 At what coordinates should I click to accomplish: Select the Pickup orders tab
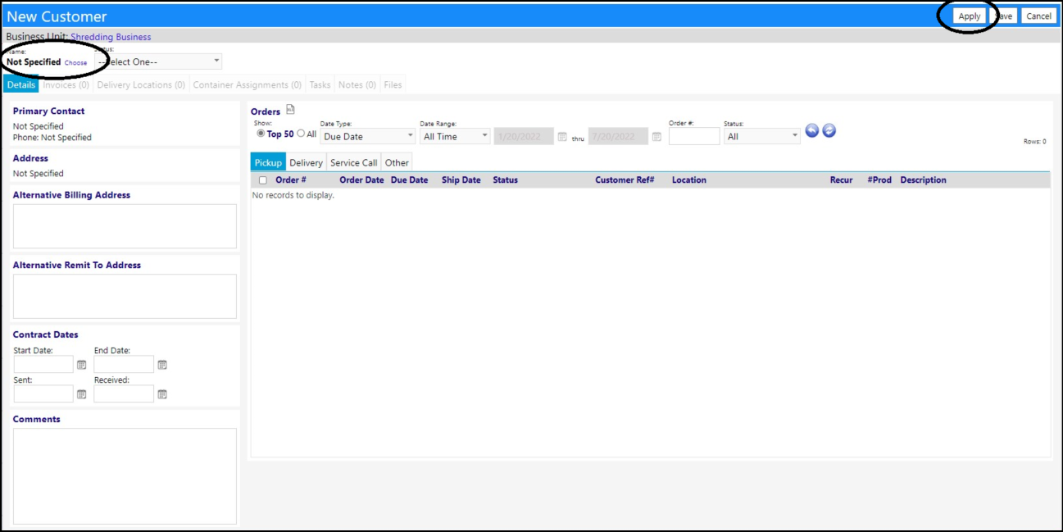[268, 162]
